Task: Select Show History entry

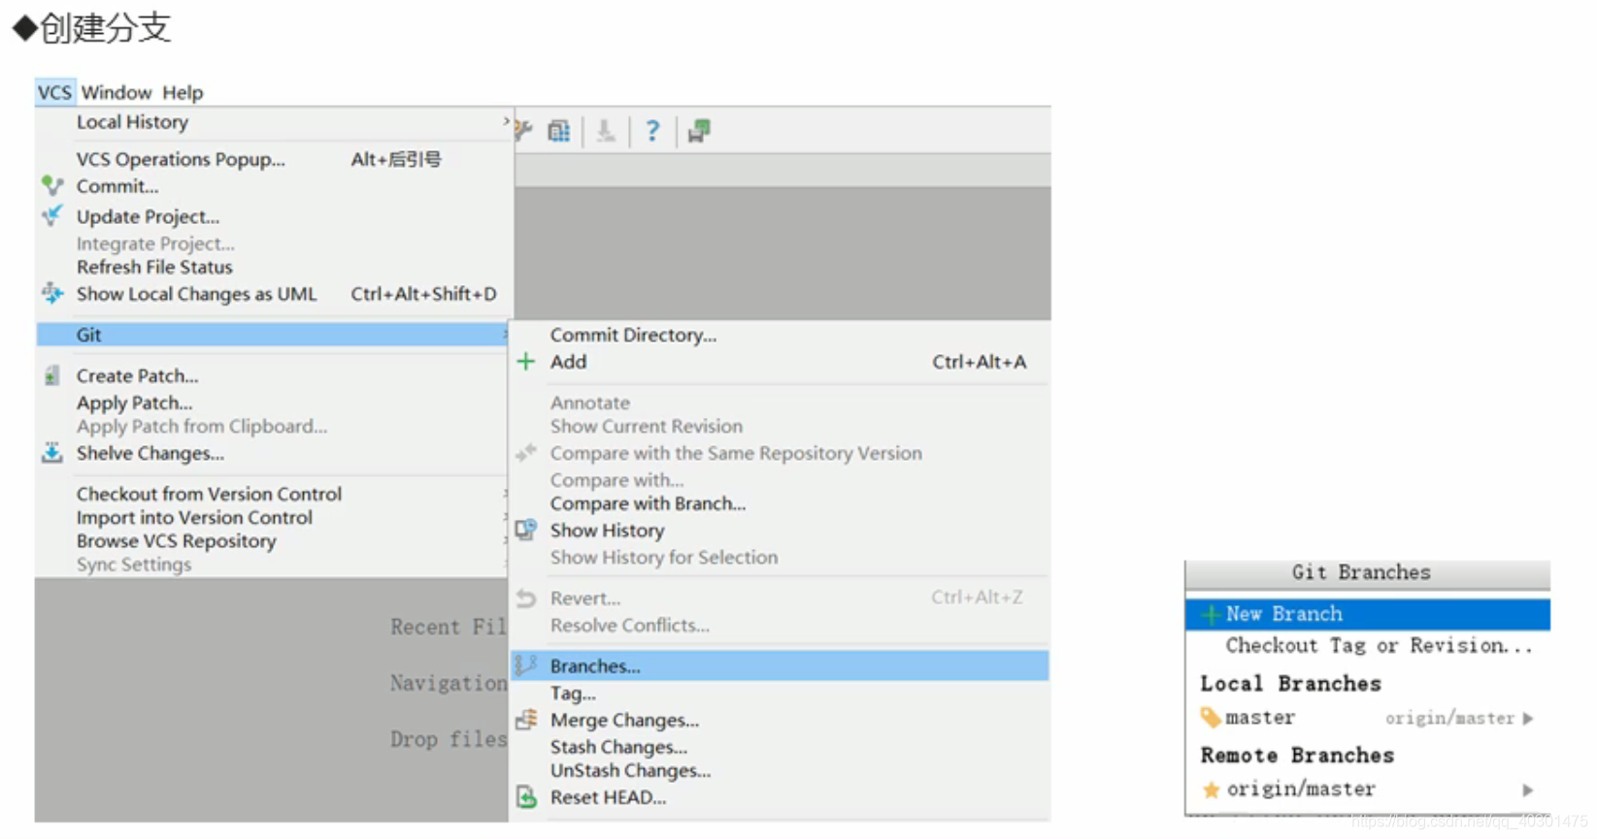Action: point(607,531)
